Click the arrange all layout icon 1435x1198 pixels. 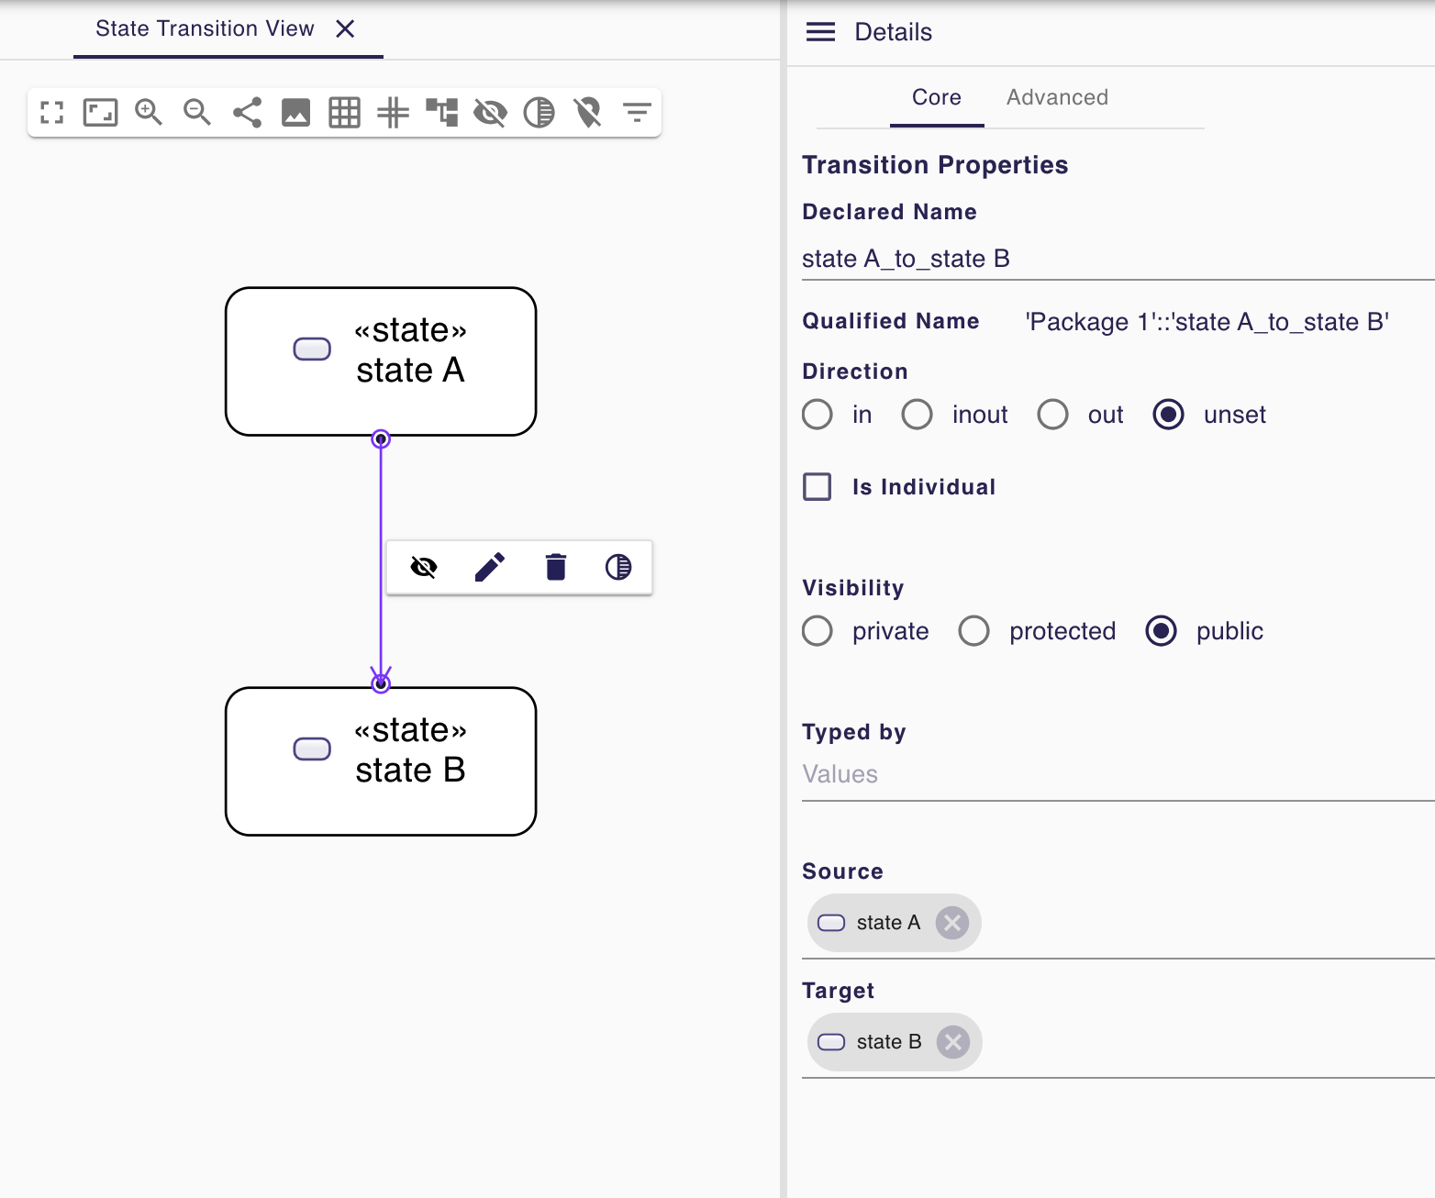[441, 113]
